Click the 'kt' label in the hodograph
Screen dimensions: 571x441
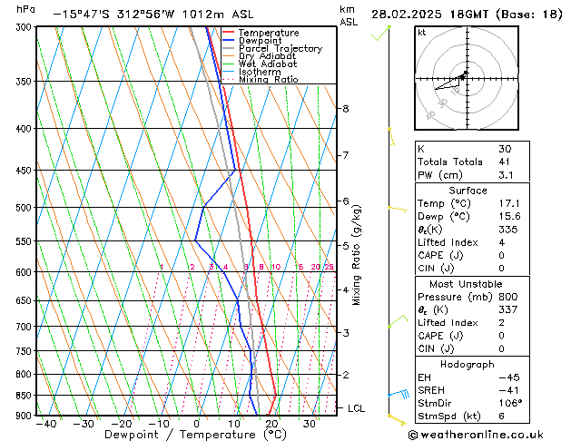422,33
